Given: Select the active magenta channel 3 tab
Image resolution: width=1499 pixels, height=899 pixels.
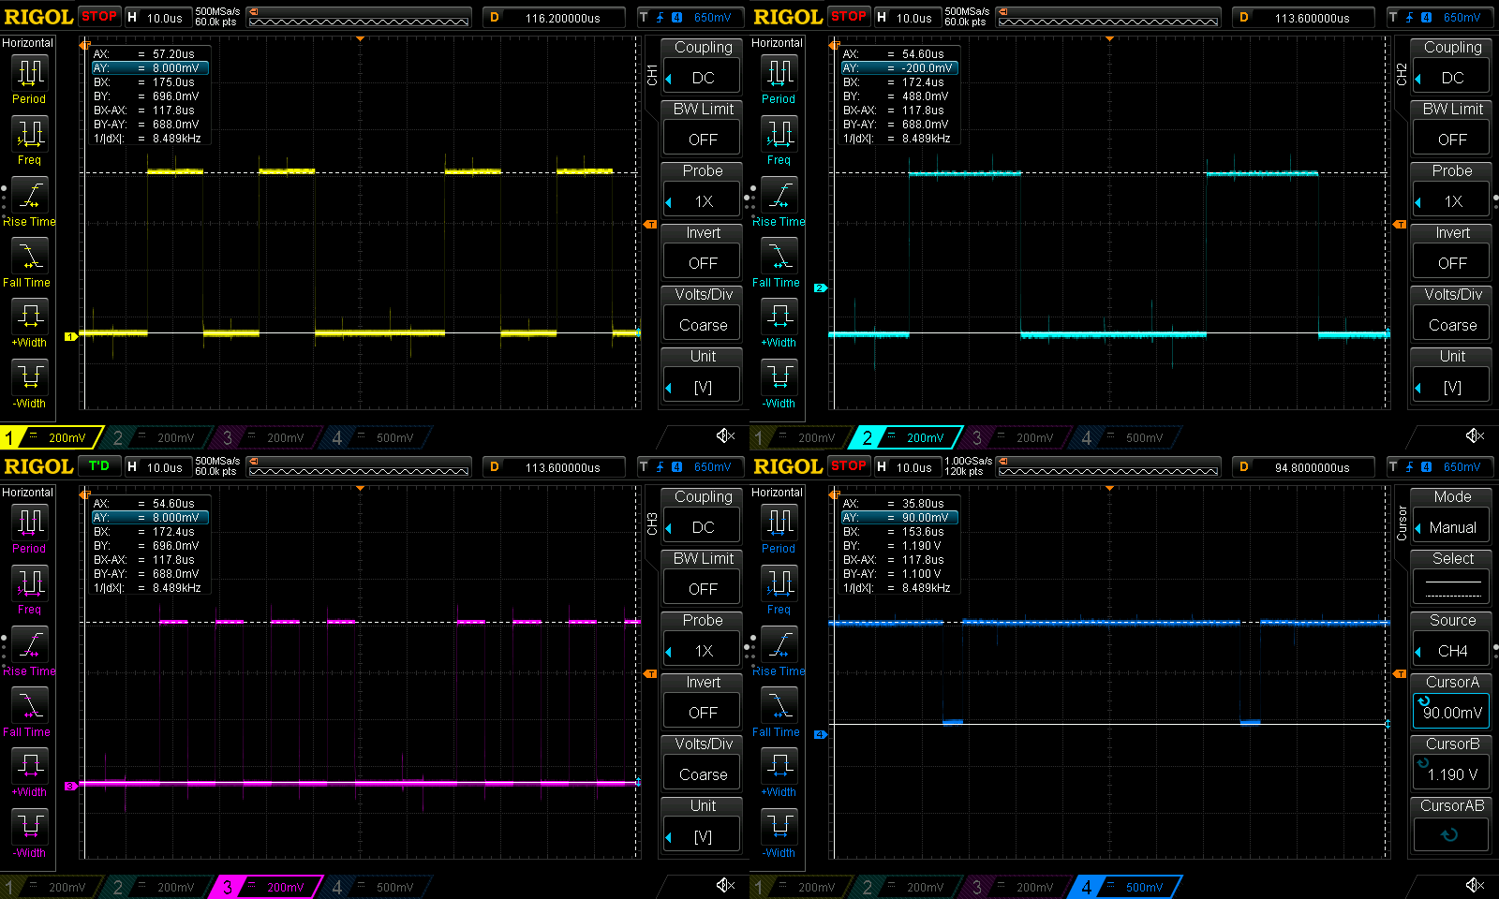Looking at the screenshot, I should click(x=267, y=887).
